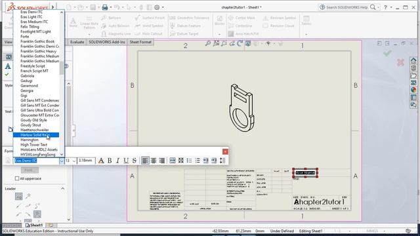Accept note with green checkmark in corner
Image resolution: width=420 pixels, height=236 pixels.
(387, 53)
